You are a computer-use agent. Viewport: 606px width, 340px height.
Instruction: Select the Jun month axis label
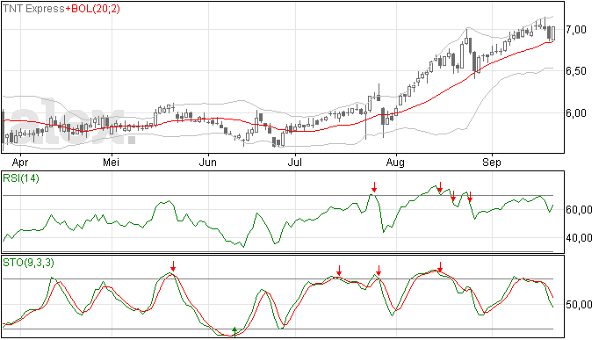(207, 162)
